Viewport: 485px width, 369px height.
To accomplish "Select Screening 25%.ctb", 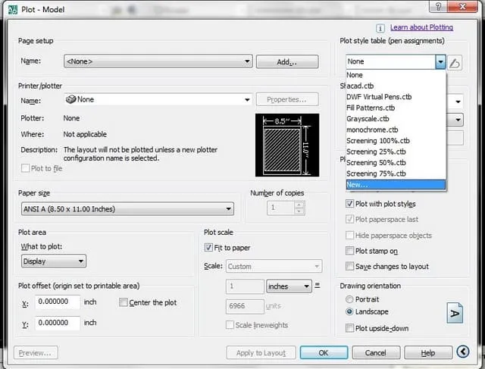I will 396,152.
